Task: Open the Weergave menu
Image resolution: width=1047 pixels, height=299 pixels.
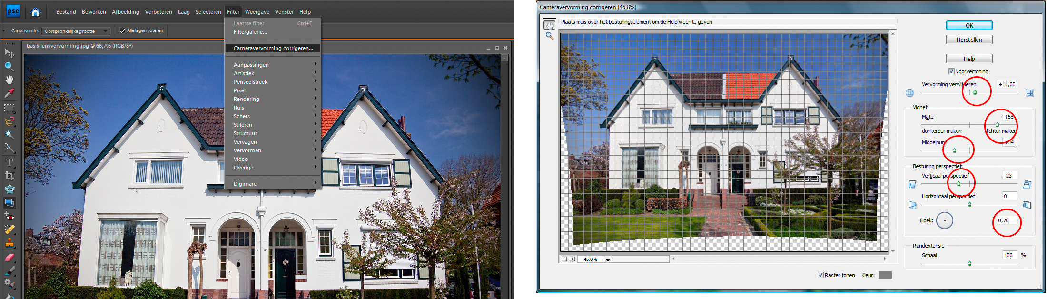Action: click(257, 12)
